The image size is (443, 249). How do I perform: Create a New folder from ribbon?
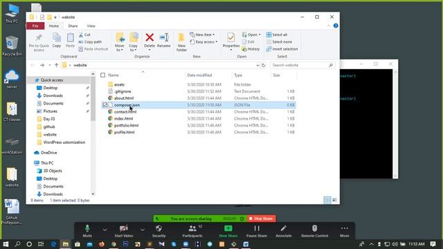point(181,42)
